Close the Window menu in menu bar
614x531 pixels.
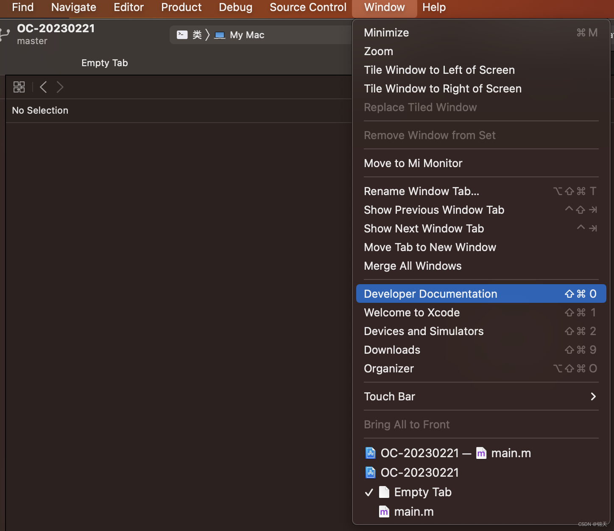(385, 7)
